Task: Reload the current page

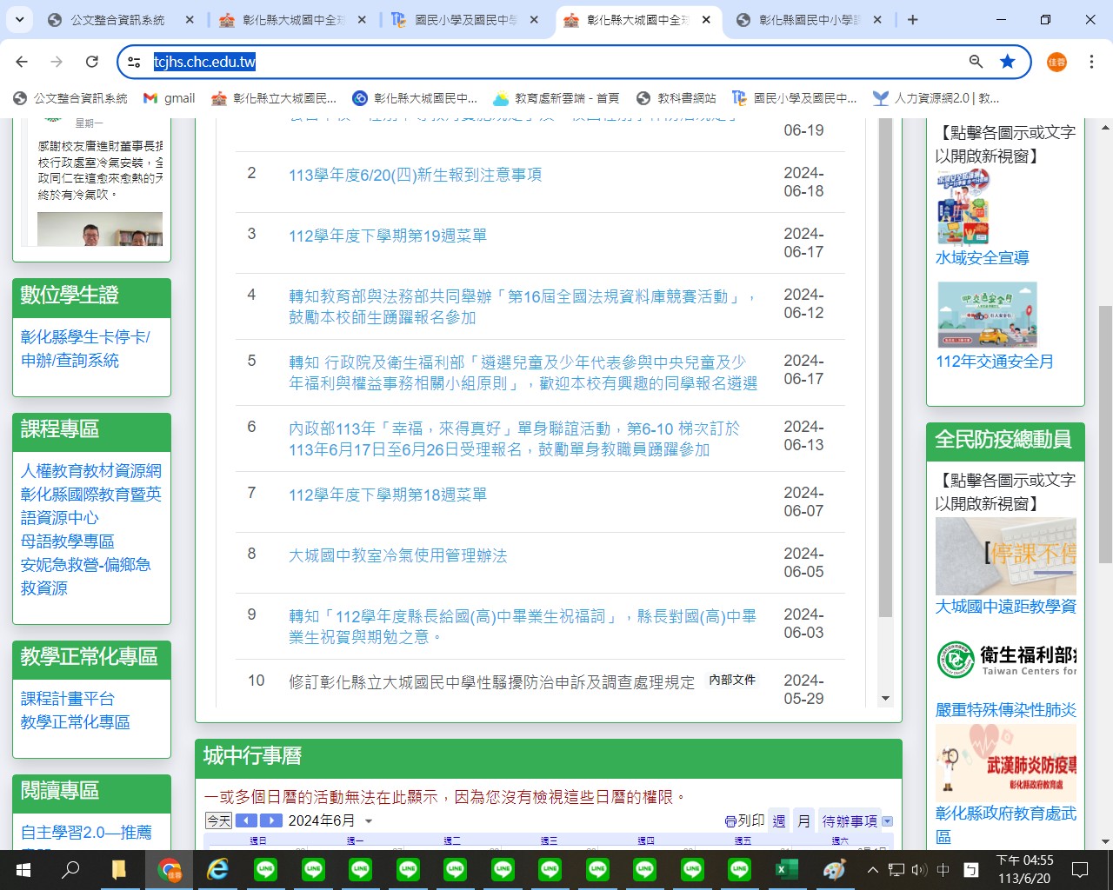Action: point(91,62)
